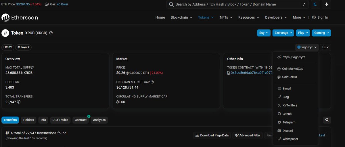
Task: Click the 23,680,336 XRGB supply value
Action: coord(19,73)
